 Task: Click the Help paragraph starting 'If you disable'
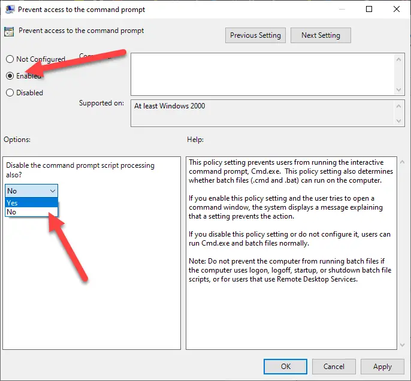pyautogui.click(x=289, y=238)
